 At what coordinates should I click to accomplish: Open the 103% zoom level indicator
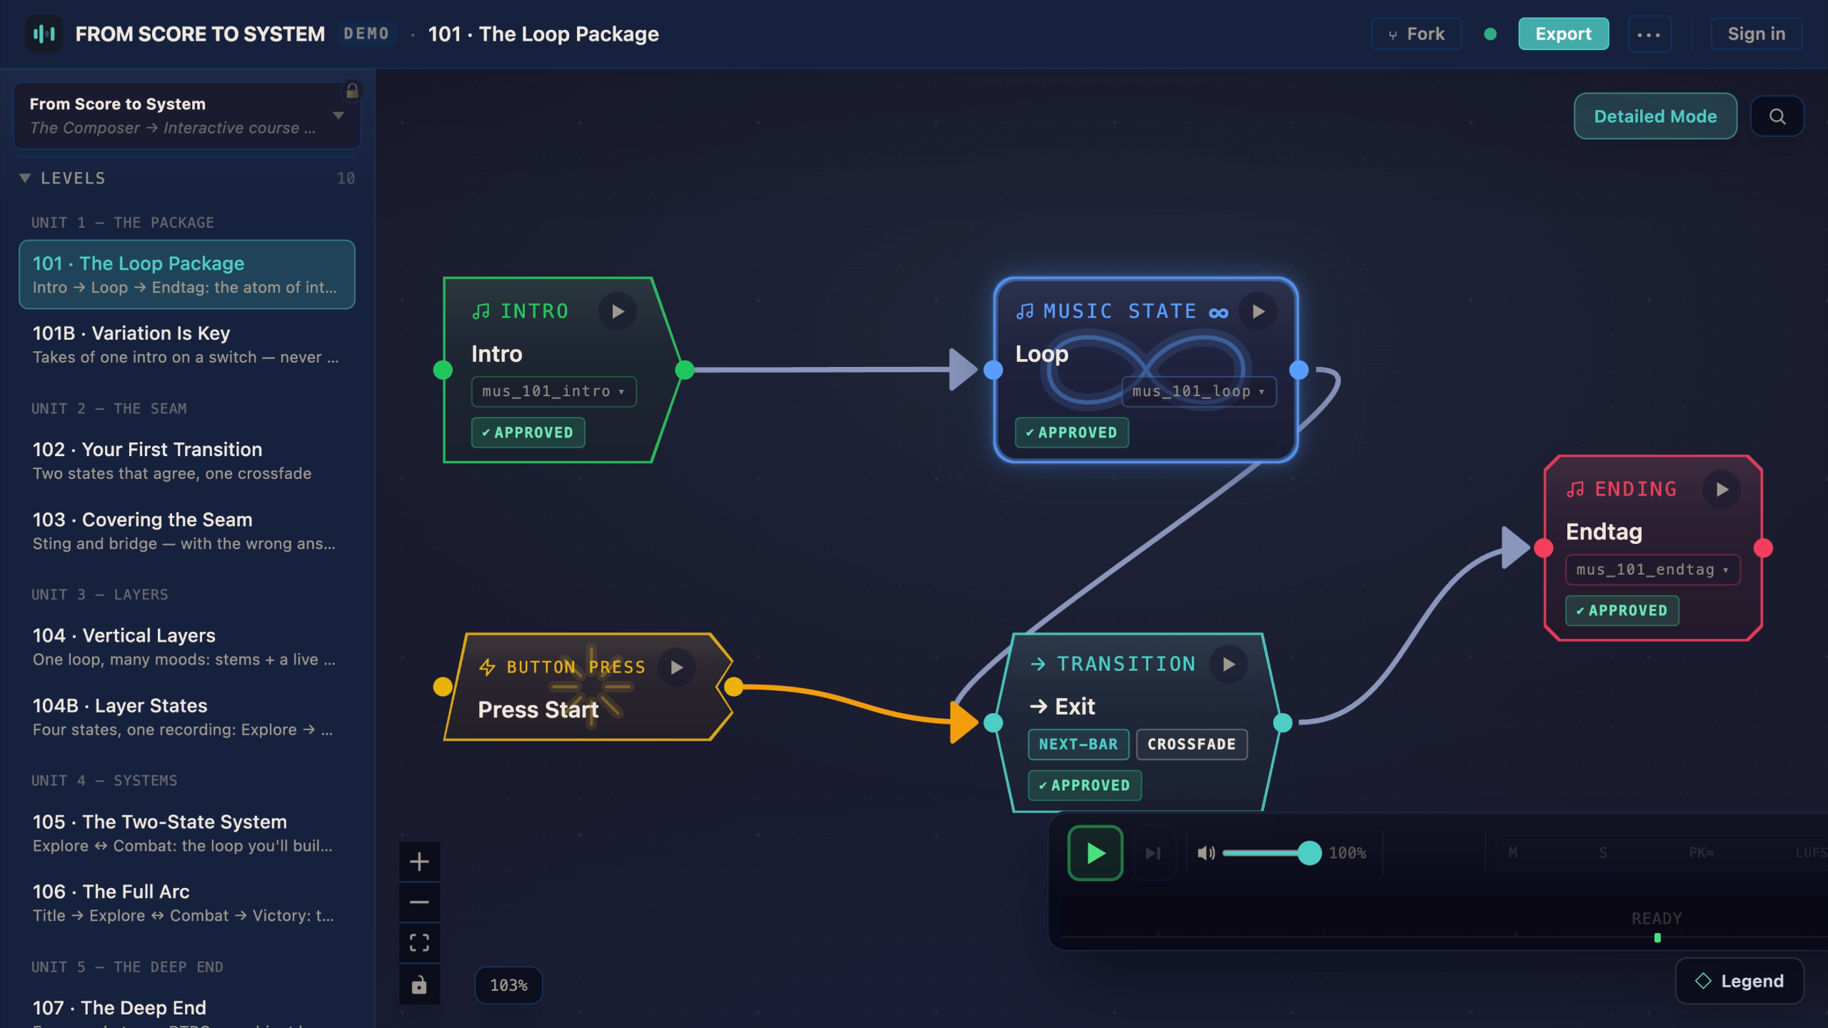tap(508, 985)
